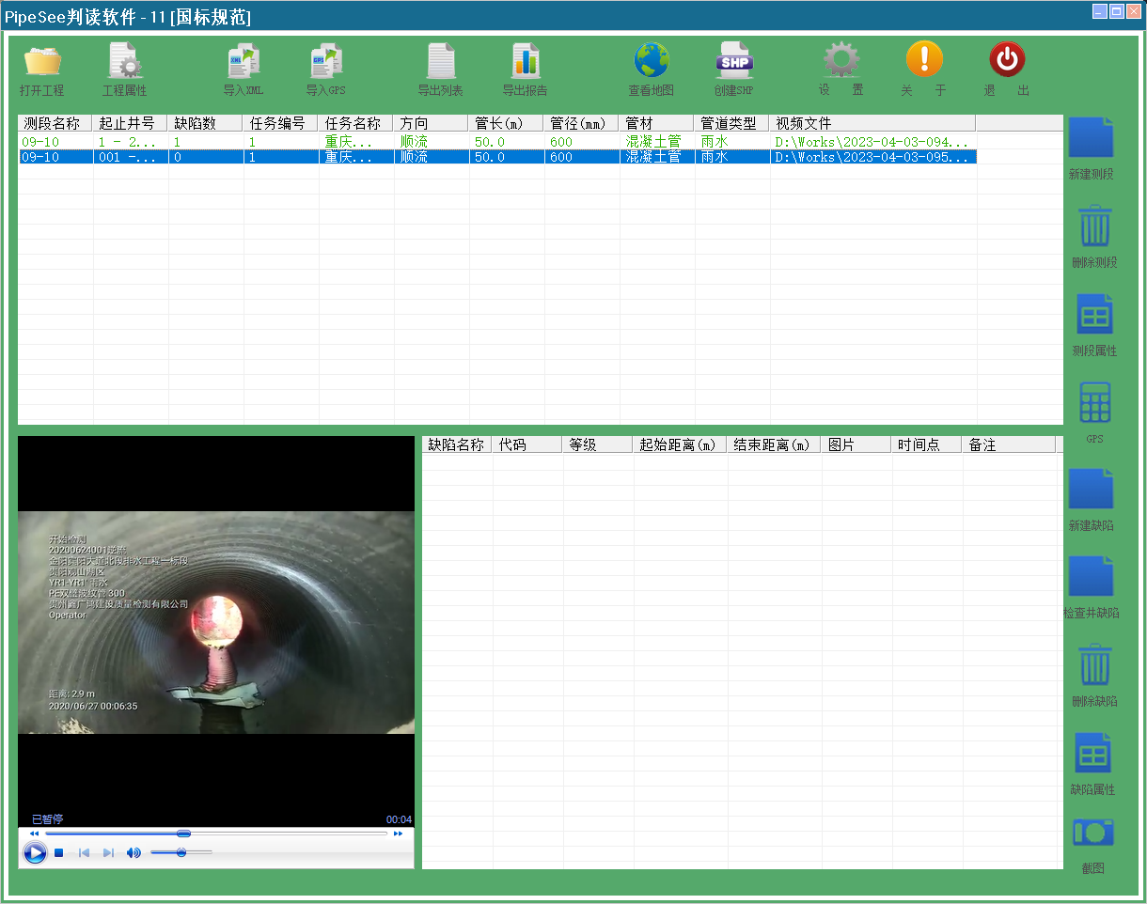The height and width of the screenshot is (904, 1147).
Task: Click the 管径(mm) column header
Action: [x=581, y=123]
